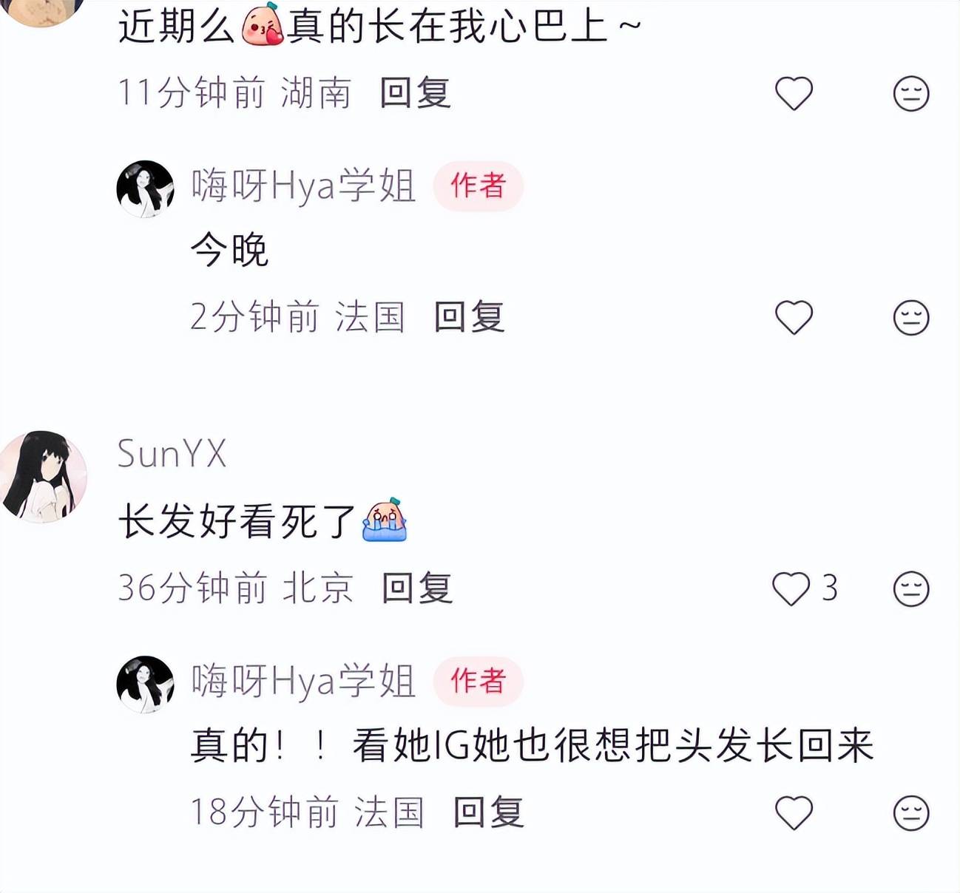
Task: Open 嗨呀Hya学姐 avatar on the IG reply
Action: coord(145,684)
